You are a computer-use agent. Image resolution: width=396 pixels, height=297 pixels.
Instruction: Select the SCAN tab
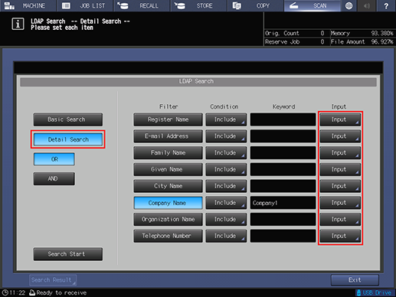[x=313, y=5]
